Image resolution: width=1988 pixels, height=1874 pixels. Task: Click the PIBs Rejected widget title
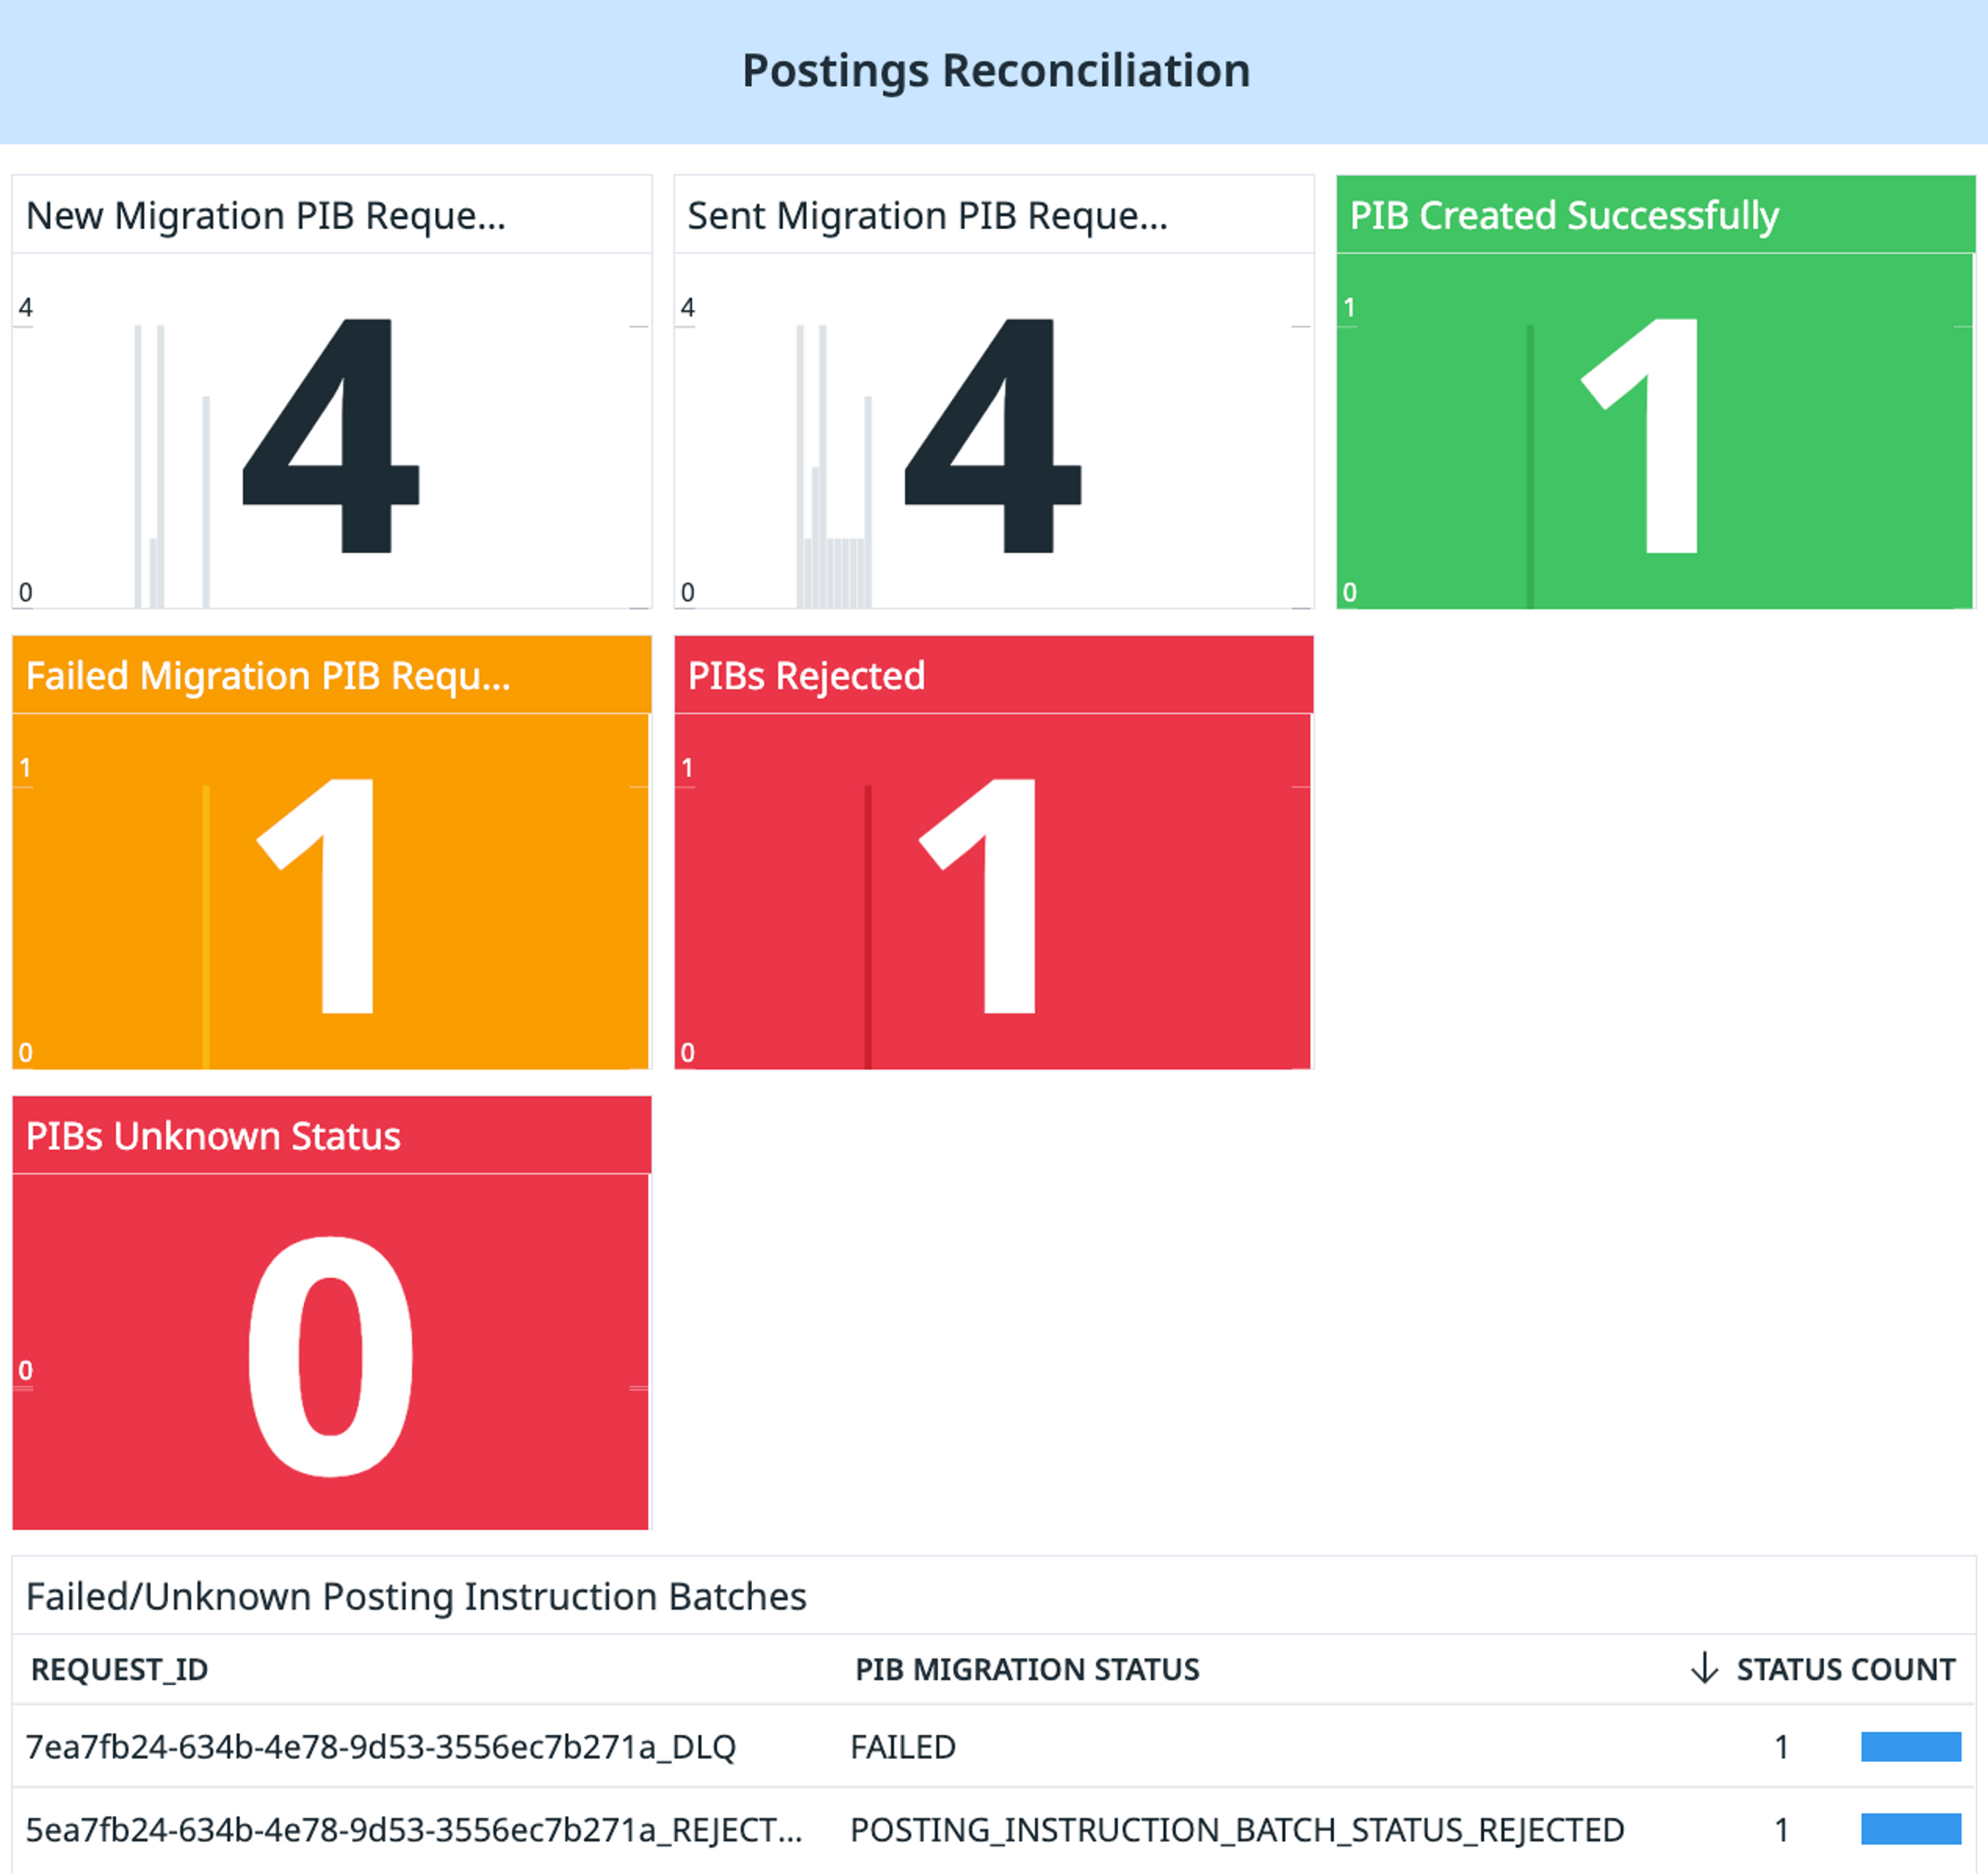click(806, 676)
